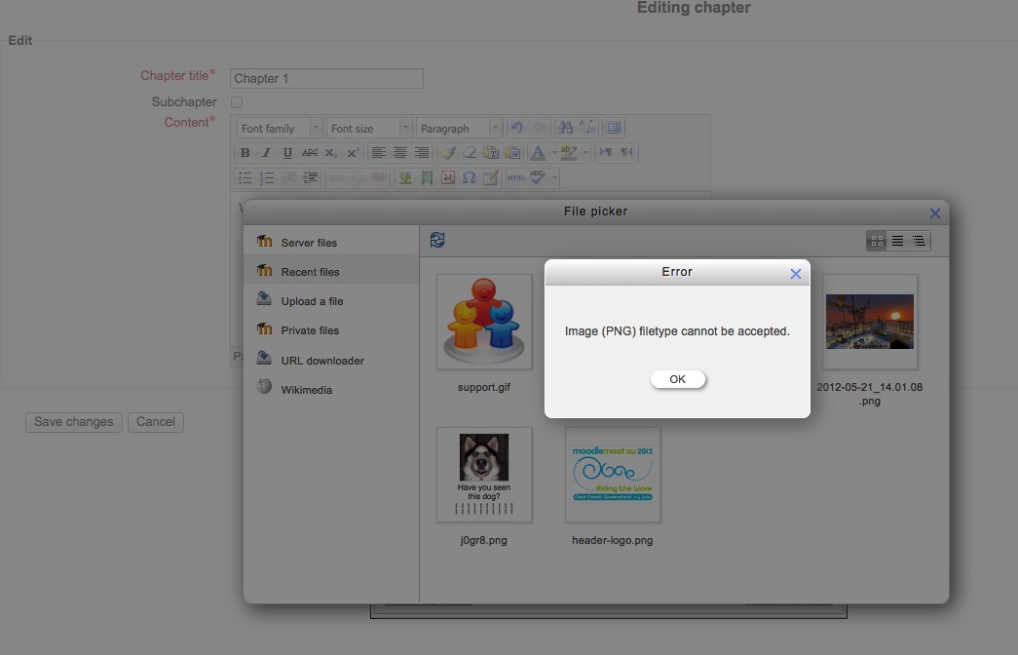Select the 2012-05-21_14.01.08.png thumbnail
Viewport: 1018px width, 655px height.
coord(869,322)
